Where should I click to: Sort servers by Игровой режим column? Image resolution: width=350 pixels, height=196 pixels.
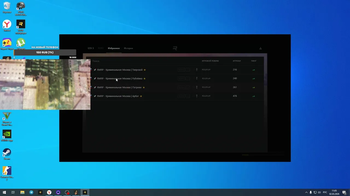coord(210,61)
